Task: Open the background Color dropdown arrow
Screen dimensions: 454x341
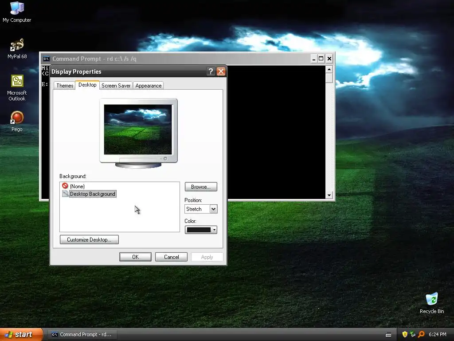Action: (x=214, y=230)
